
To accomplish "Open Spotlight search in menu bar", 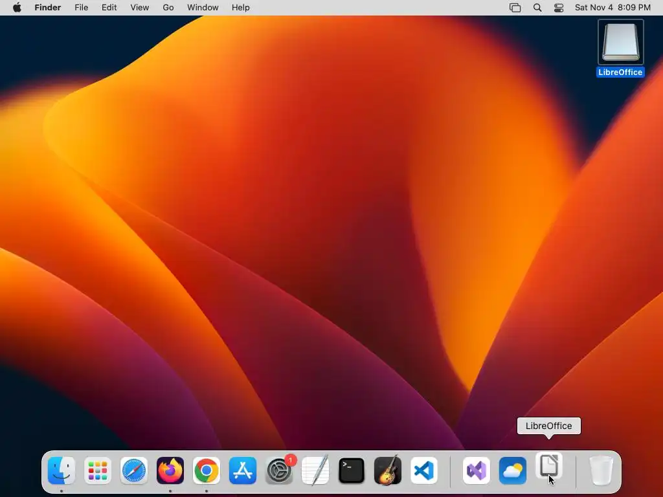I will click(537, 8).
